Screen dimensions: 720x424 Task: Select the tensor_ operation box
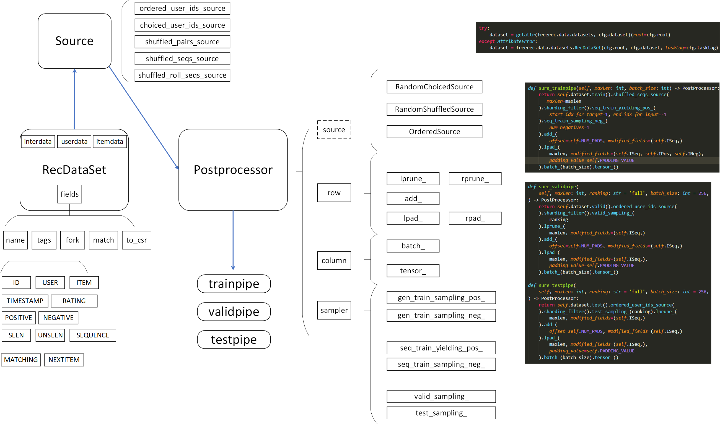pyautogui.click(x=413, y=270)
